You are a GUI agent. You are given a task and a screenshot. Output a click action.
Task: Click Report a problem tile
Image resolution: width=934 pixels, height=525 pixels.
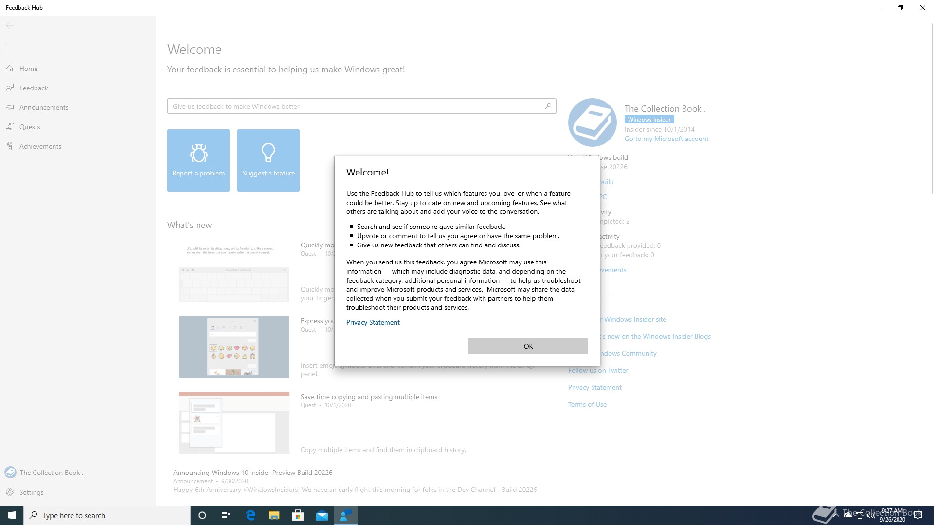[198, 160]
